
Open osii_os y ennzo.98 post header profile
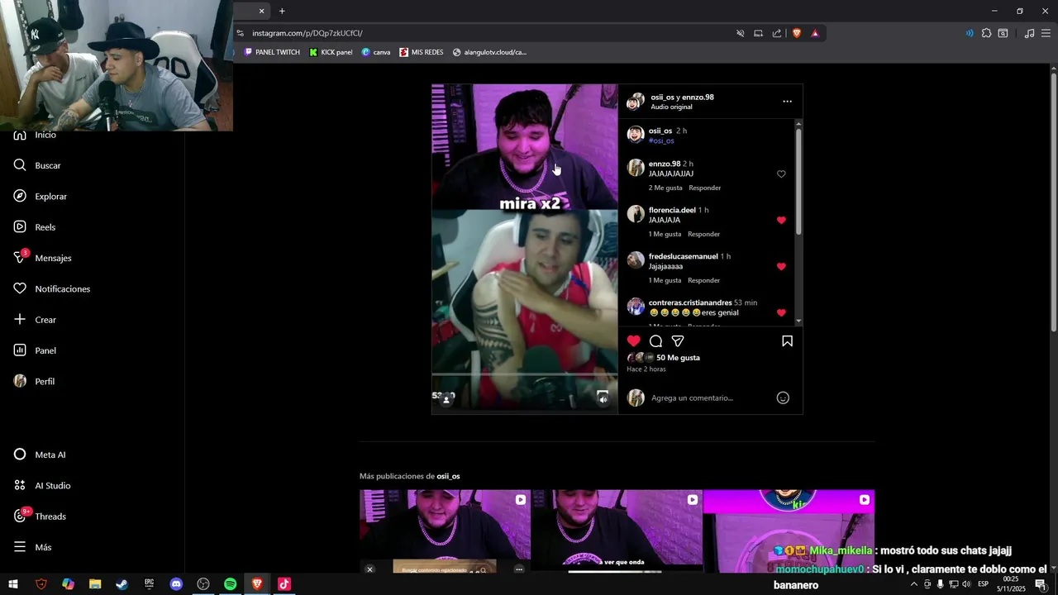click(x=682, y=97)
